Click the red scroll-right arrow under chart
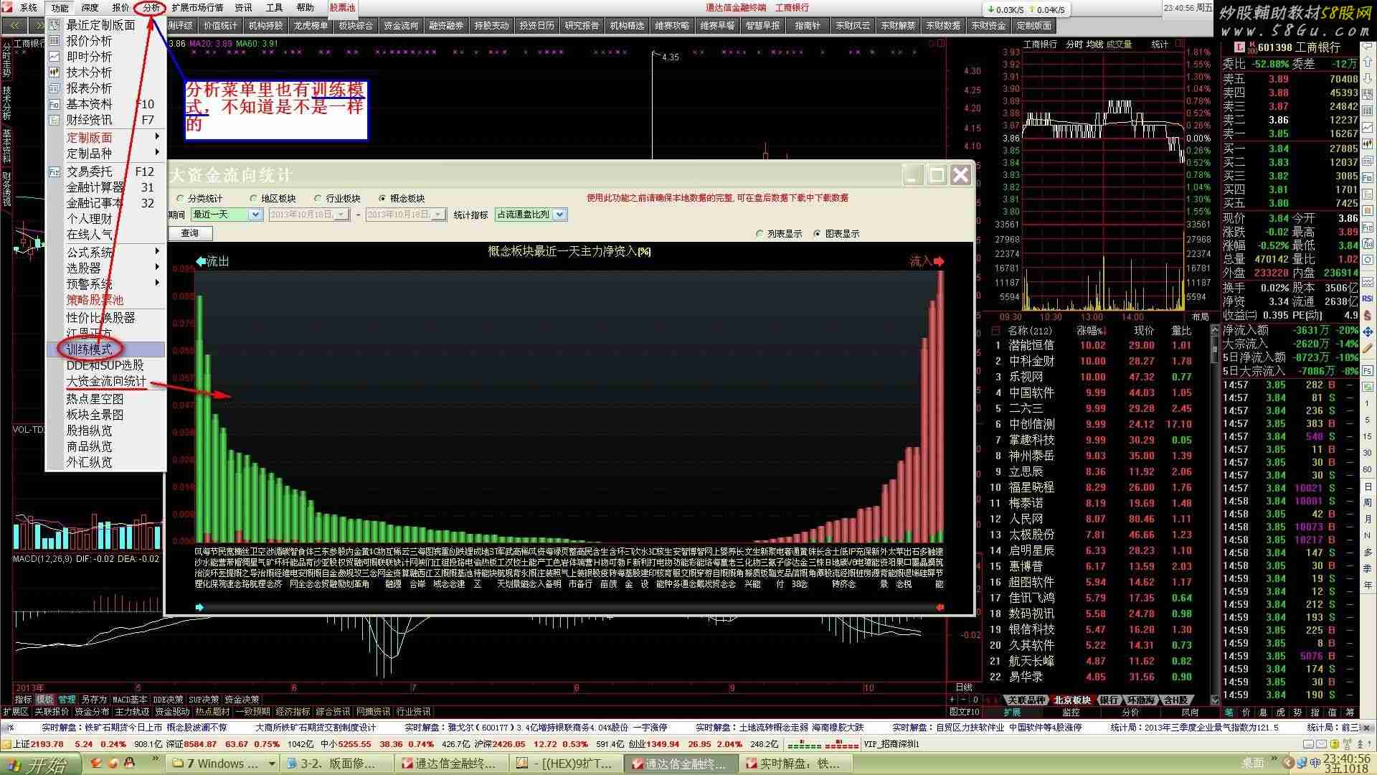Screen dimensions: 1377x775 pos(940,607)
